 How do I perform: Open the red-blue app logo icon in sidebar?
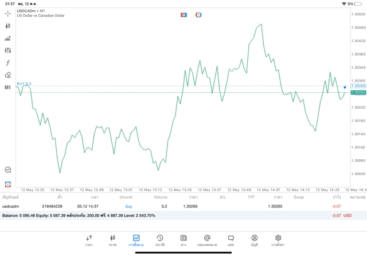[x=8, y=184]
